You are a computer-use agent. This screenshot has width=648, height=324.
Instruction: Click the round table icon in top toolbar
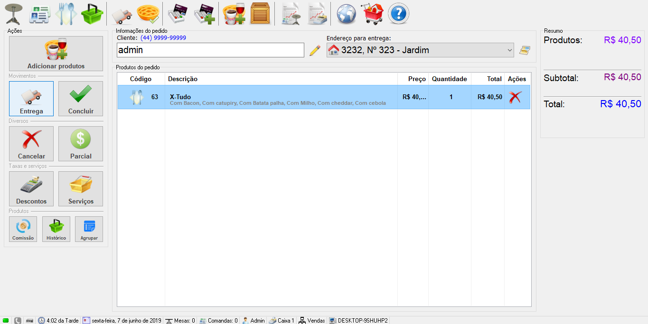14,14
